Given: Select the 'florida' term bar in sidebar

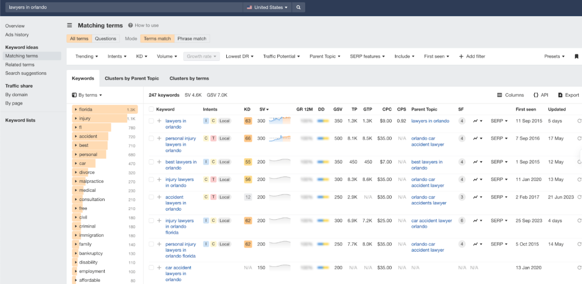Looking at the screenshot, I should (x=97, y=109).
